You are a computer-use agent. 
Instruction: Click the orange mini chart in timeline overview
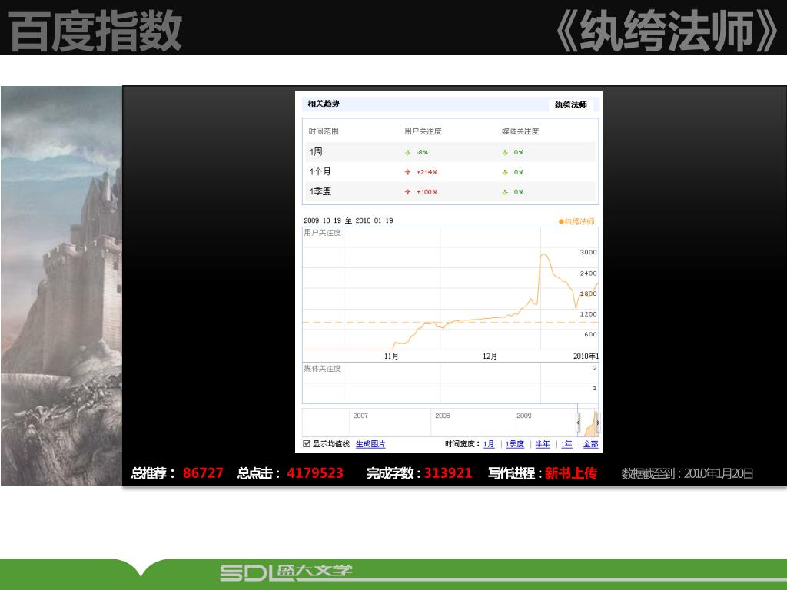(x=589, y=426)
